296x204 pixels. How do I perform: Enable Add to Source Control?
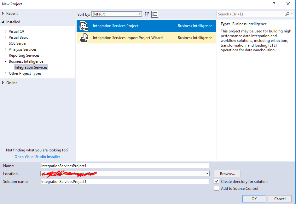(217, 188)
